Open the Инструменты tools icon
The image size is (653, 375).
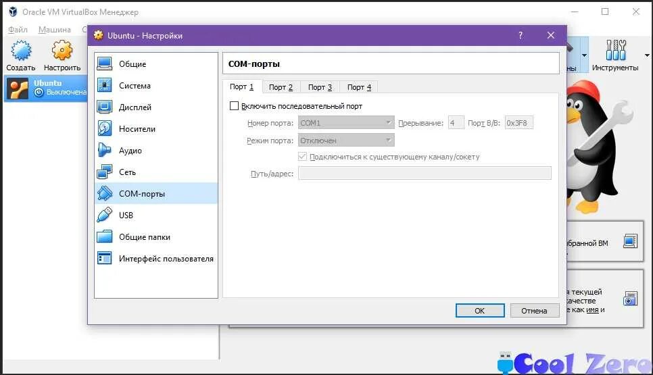pyautogui.click(x=616, y=51)
